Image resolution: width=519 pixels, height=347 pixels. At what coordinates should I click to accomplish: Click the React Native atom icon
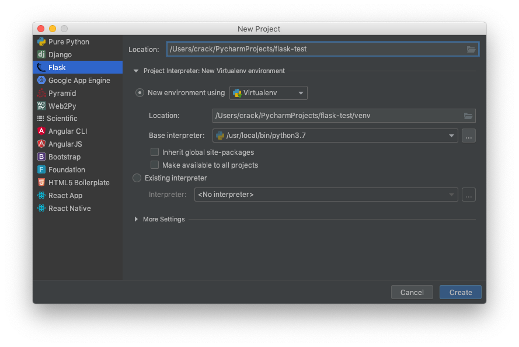point(41,208)
